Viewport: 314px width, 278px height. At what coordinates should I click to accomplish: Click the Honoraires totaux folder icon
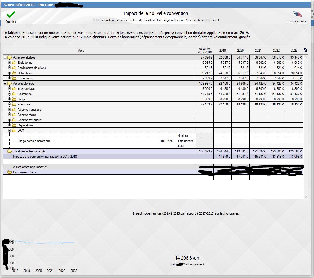(x=9, y=172)
